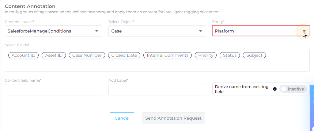This screenshot has height=131, width=314.
Task: Click the Cancel button
Action: (122, 118)
